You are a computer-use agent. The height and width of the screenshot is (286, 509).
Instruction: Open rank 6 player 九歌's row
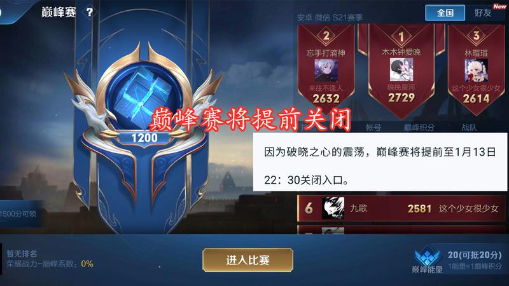click(x=401, y=208)
